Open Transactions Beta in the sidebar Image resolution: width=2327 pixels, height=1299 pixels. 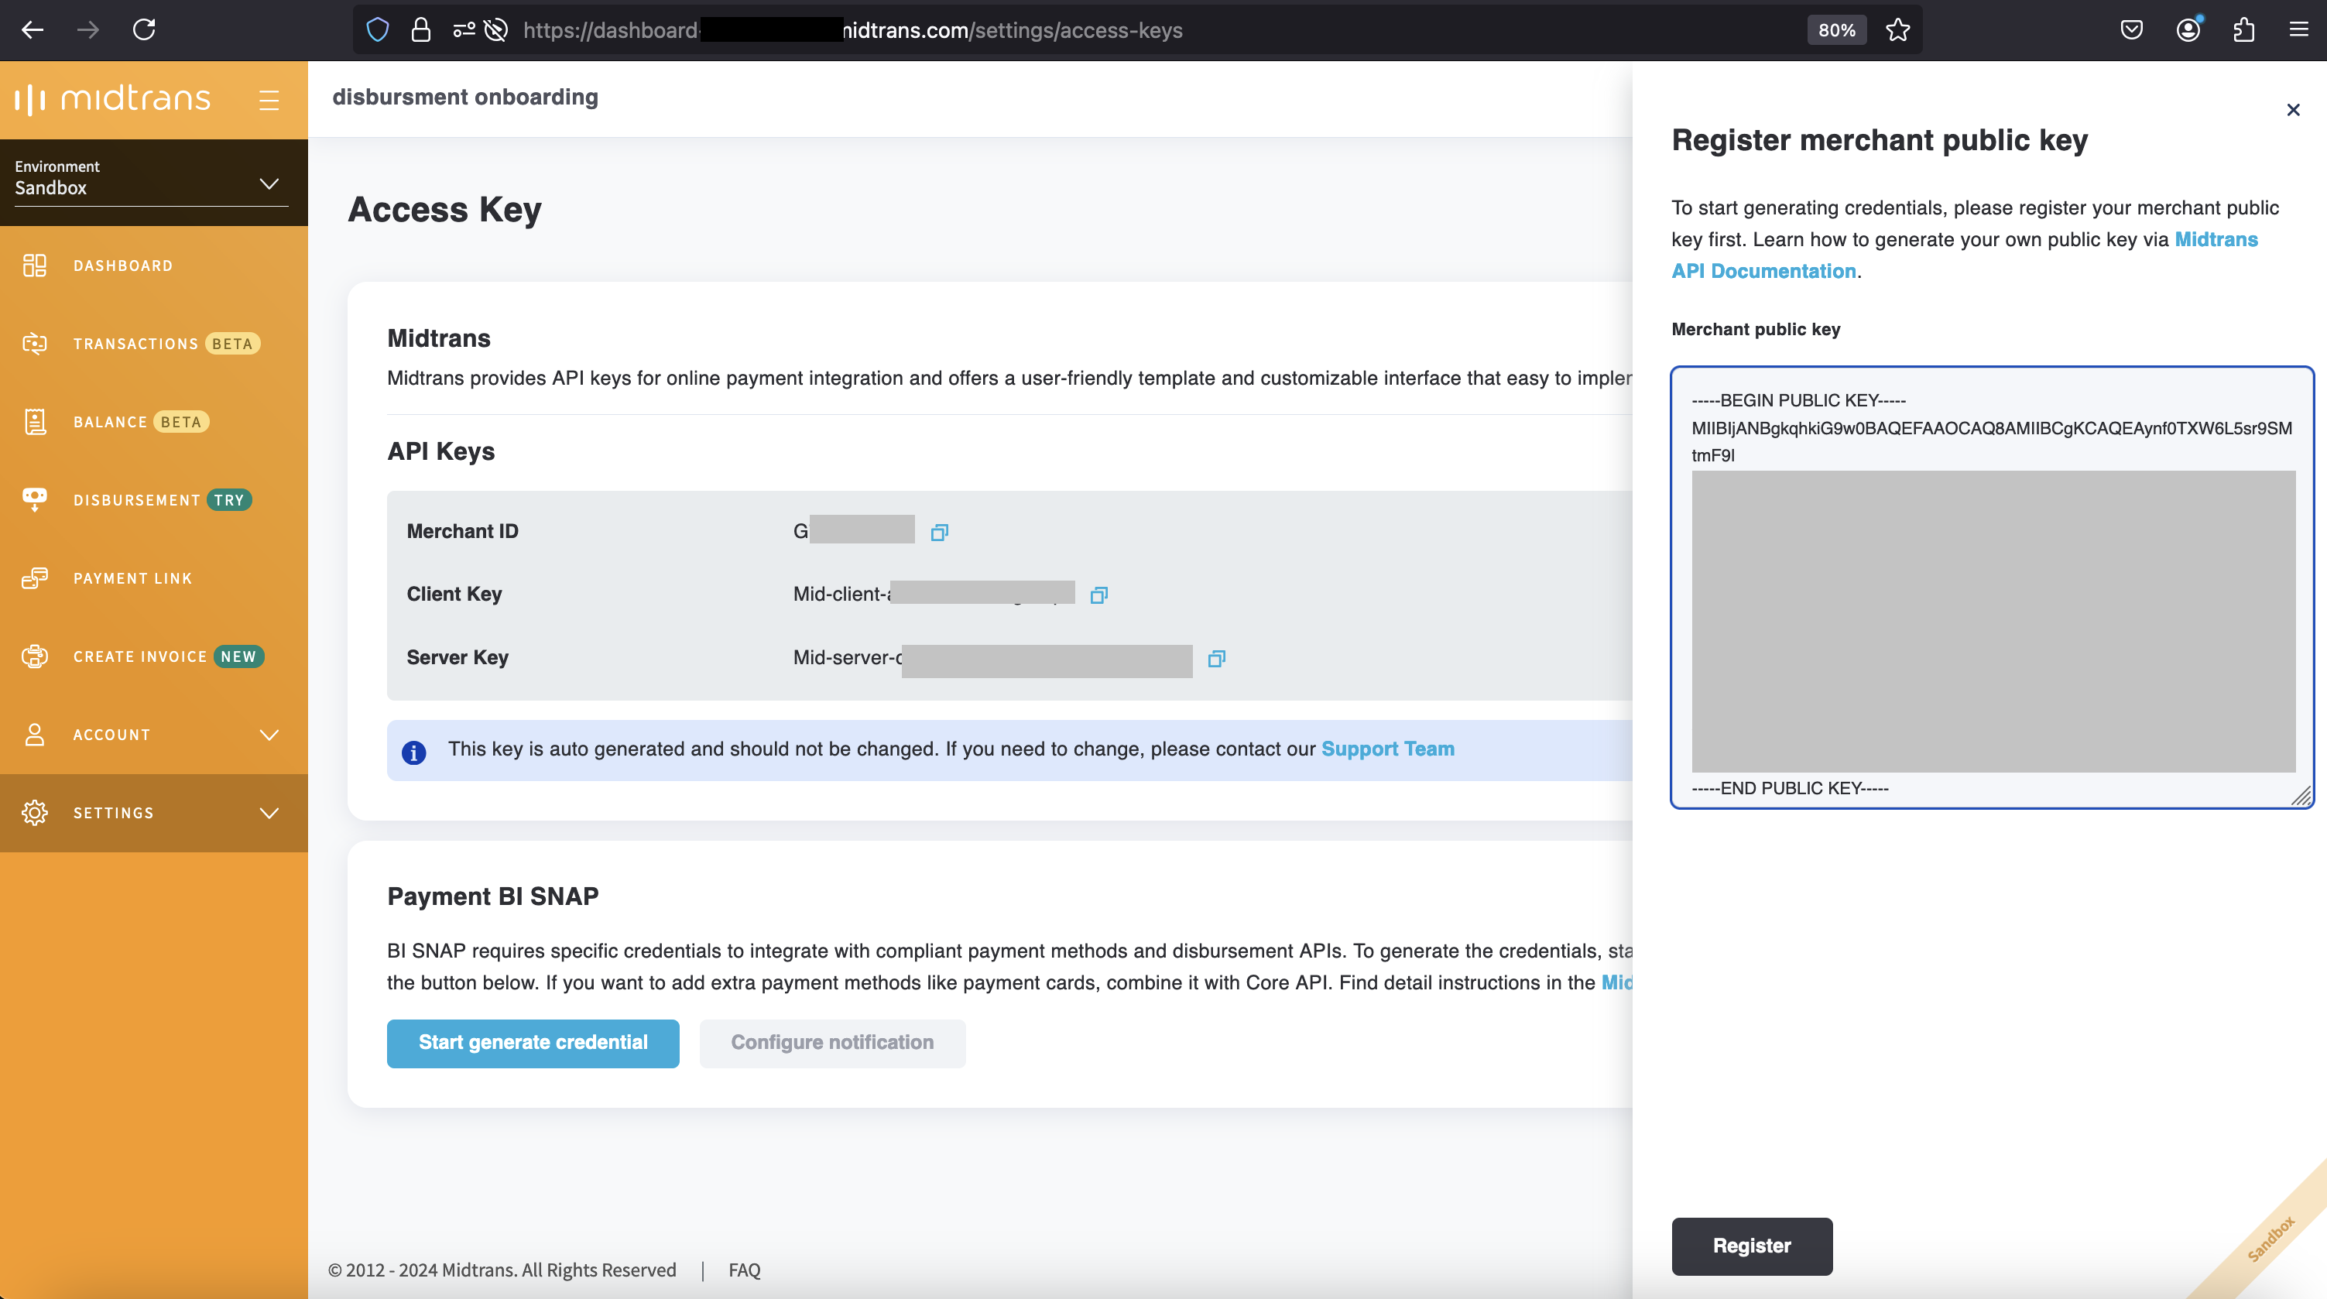click(153, 343)
